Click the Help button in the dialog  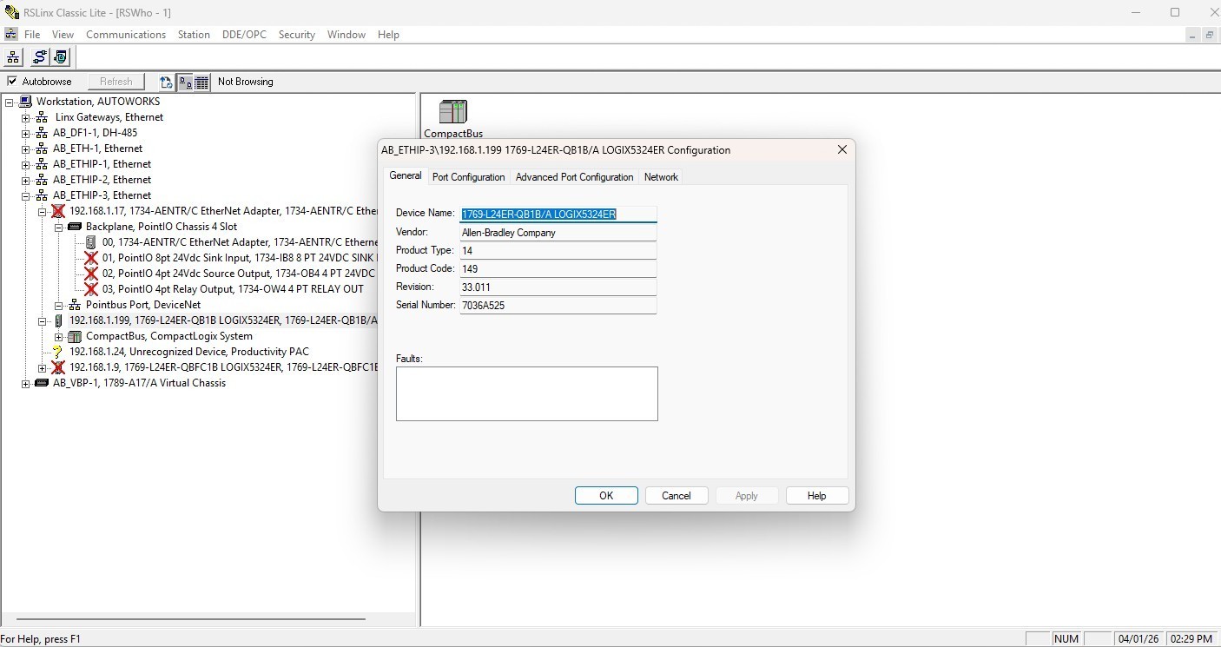816,496
